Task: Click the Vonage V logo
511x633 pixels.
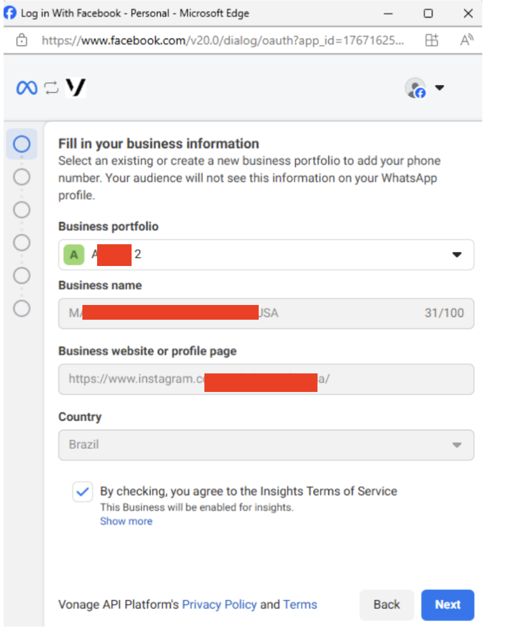Action: pyautogui.click(x=76, y=88)
